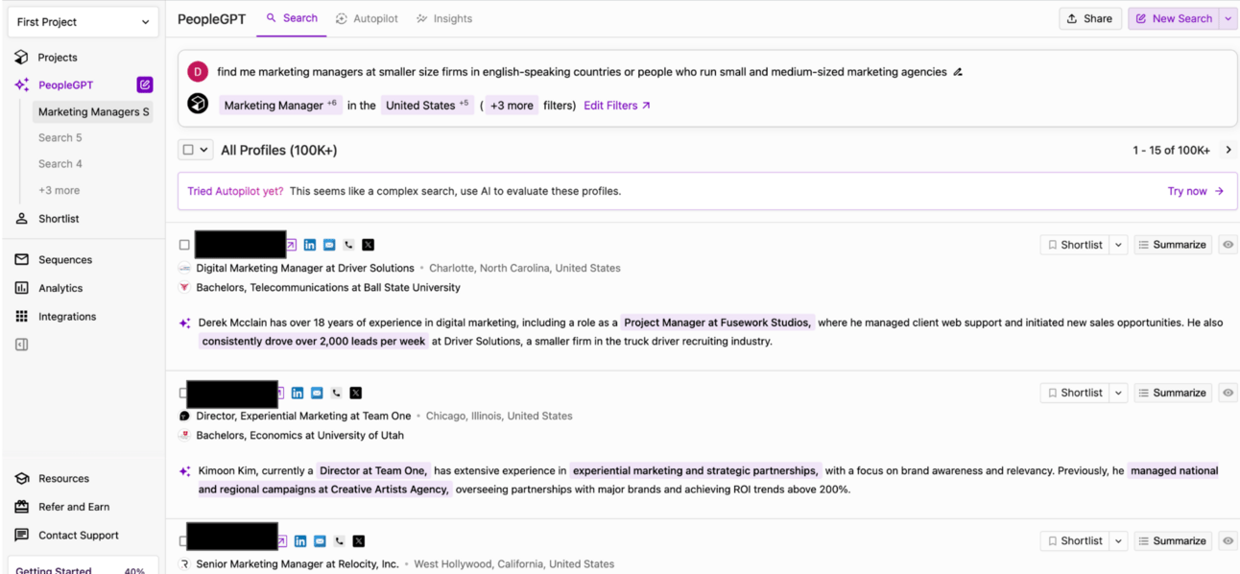Screen dimensions: 1240x574
Task: Click the Edit Filters link
Action: (x=617, y=106)
